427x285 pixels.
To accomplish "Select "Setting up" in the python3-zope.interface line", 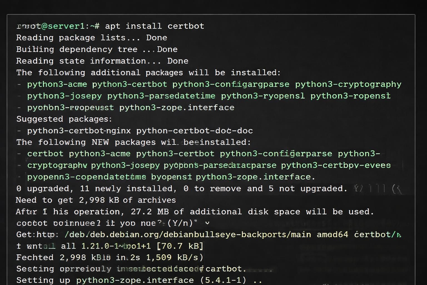I will click(43, 280).
